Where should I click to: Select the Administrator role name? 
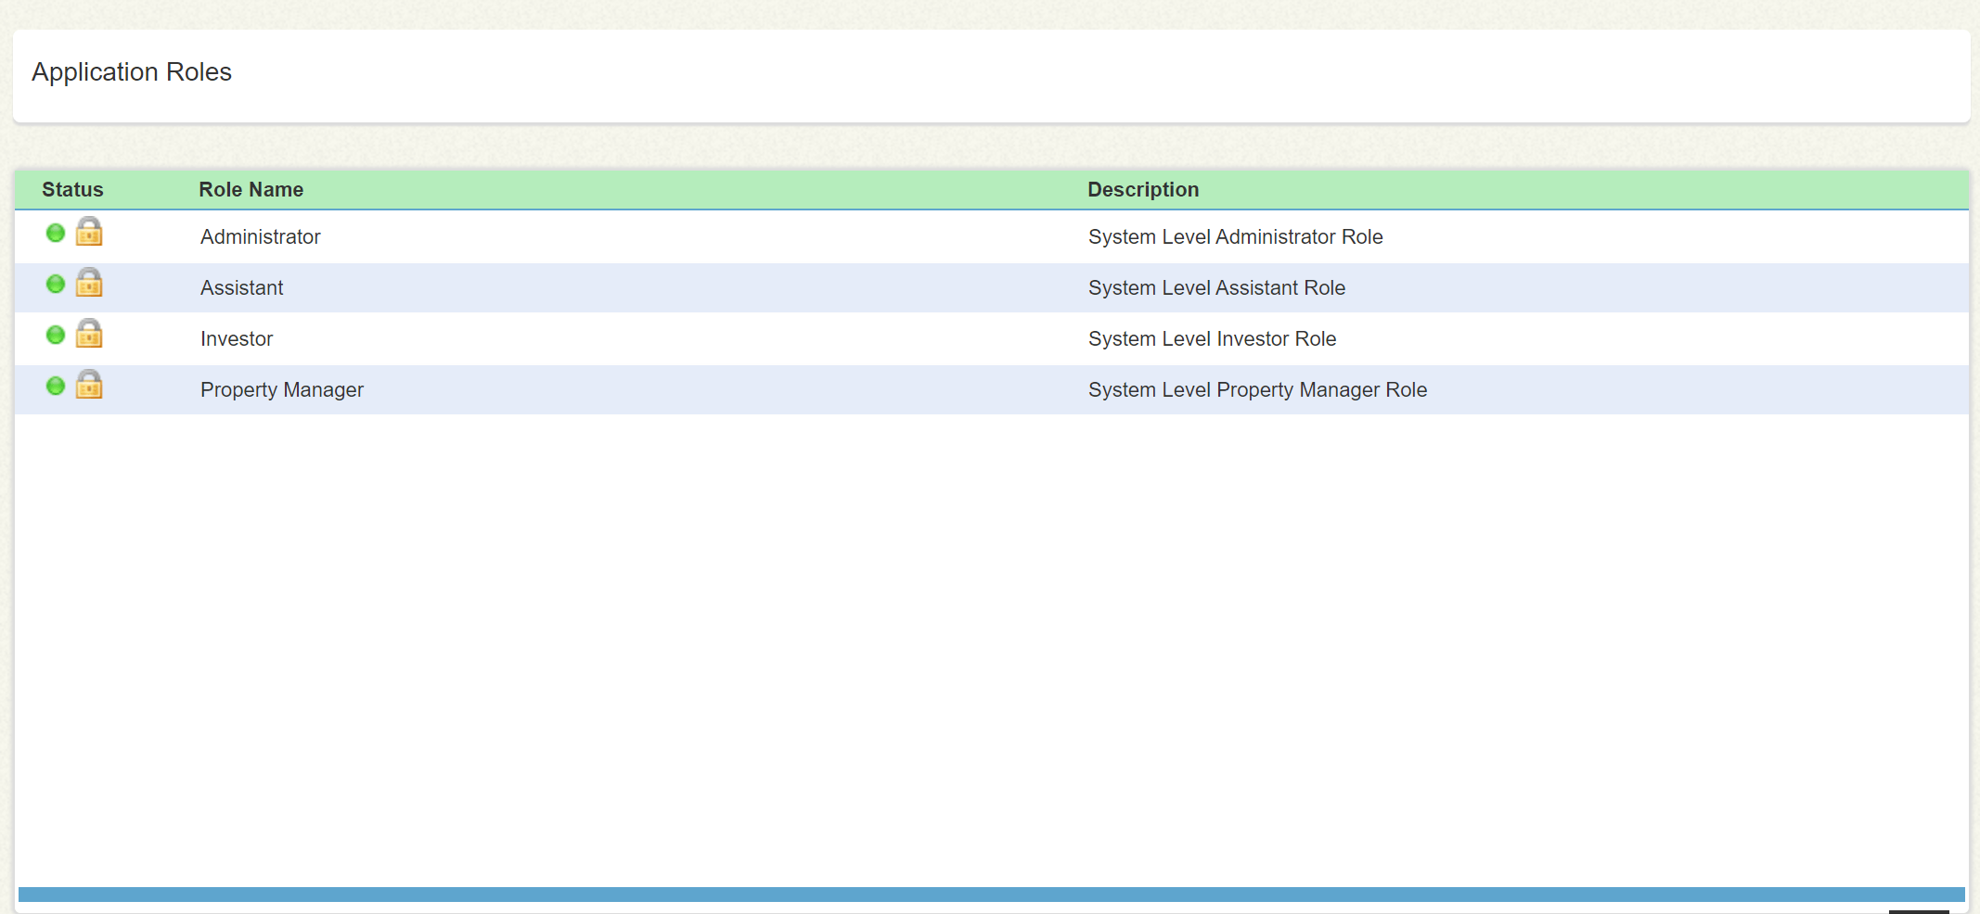pos(260,236)
